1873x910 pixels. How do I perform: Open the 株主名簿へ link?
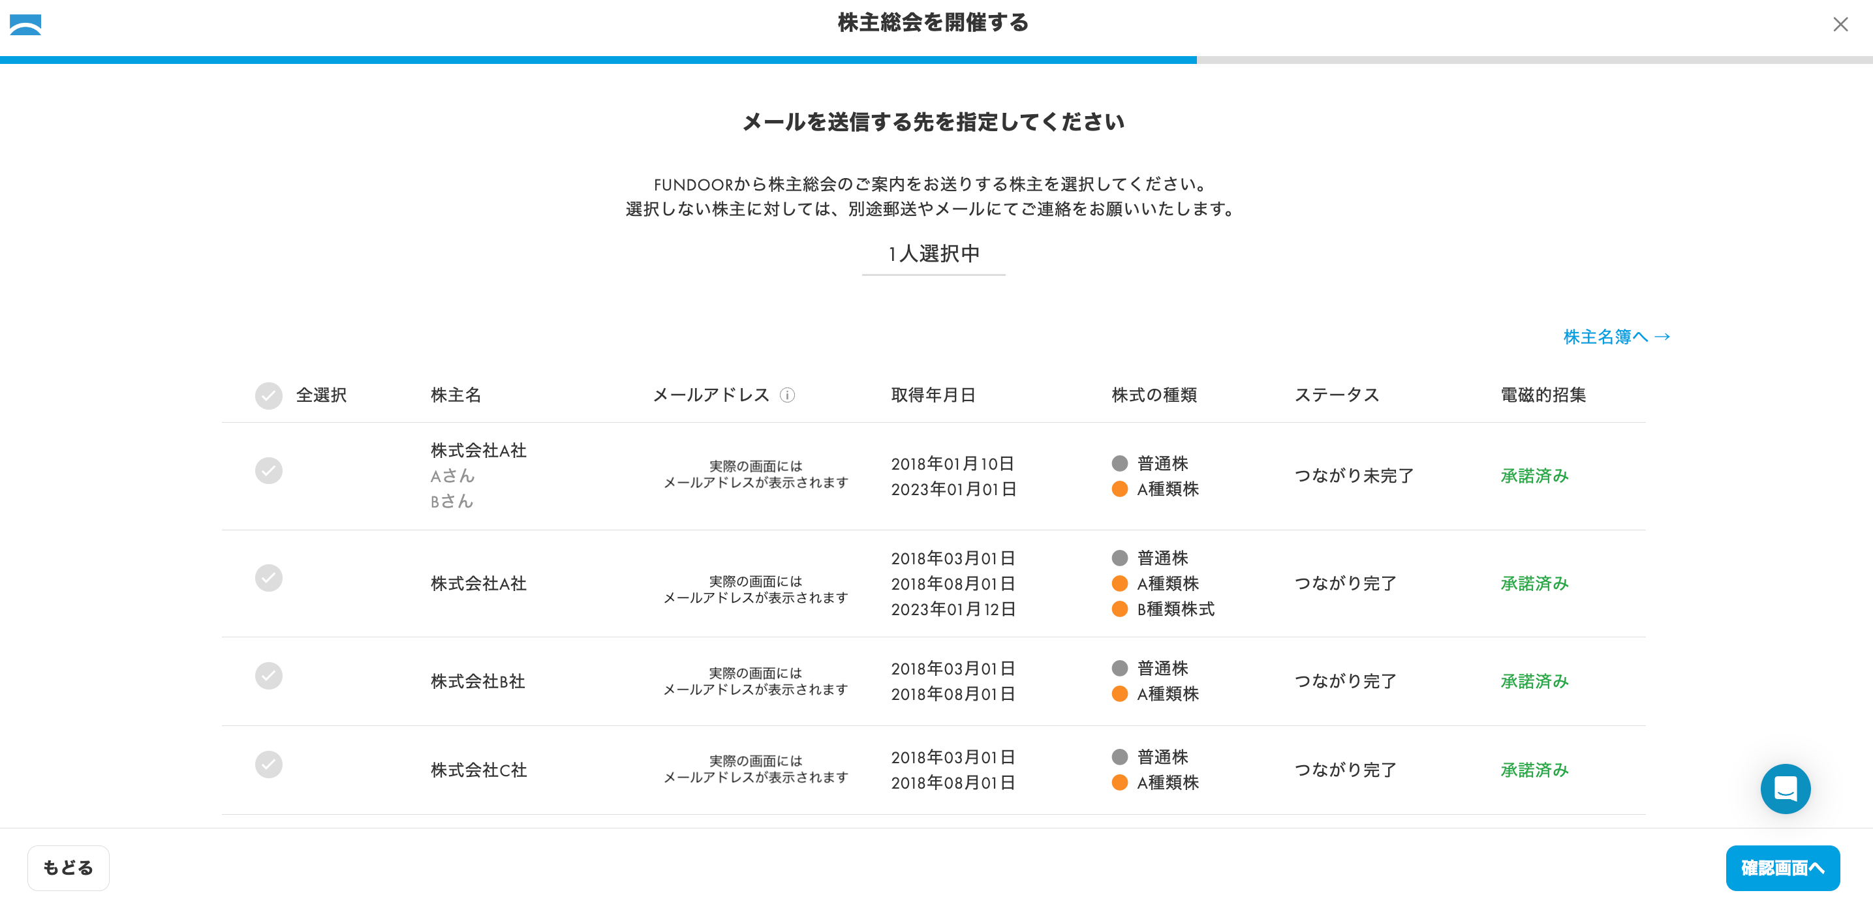pyautogui.click(x=1616, y=337)
